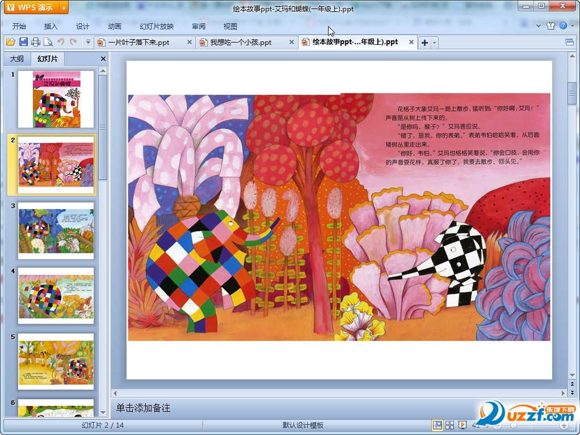Screen dimensions: 580x435
Task: Expand the help dropdown arrow
Action: click(572, 26)
